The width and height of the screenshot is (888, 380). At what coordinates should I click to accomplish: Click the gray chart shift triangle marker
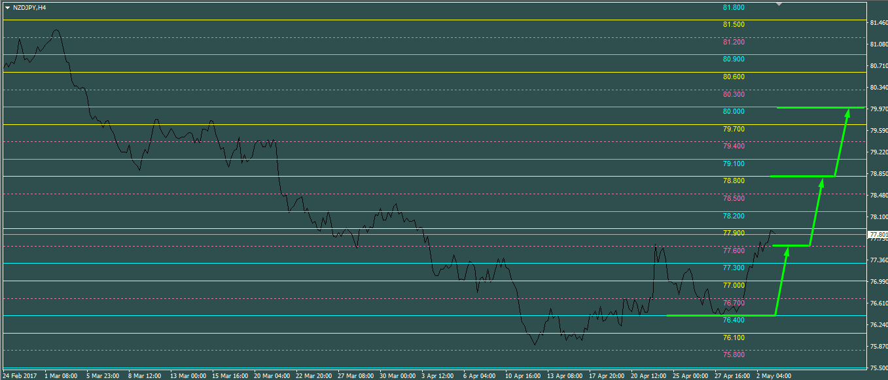[x=778, y=4]
